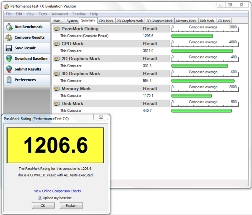Switch to the Disk Mark tab
The width and height of the screenshot is (252, 215).
[207, 21]
